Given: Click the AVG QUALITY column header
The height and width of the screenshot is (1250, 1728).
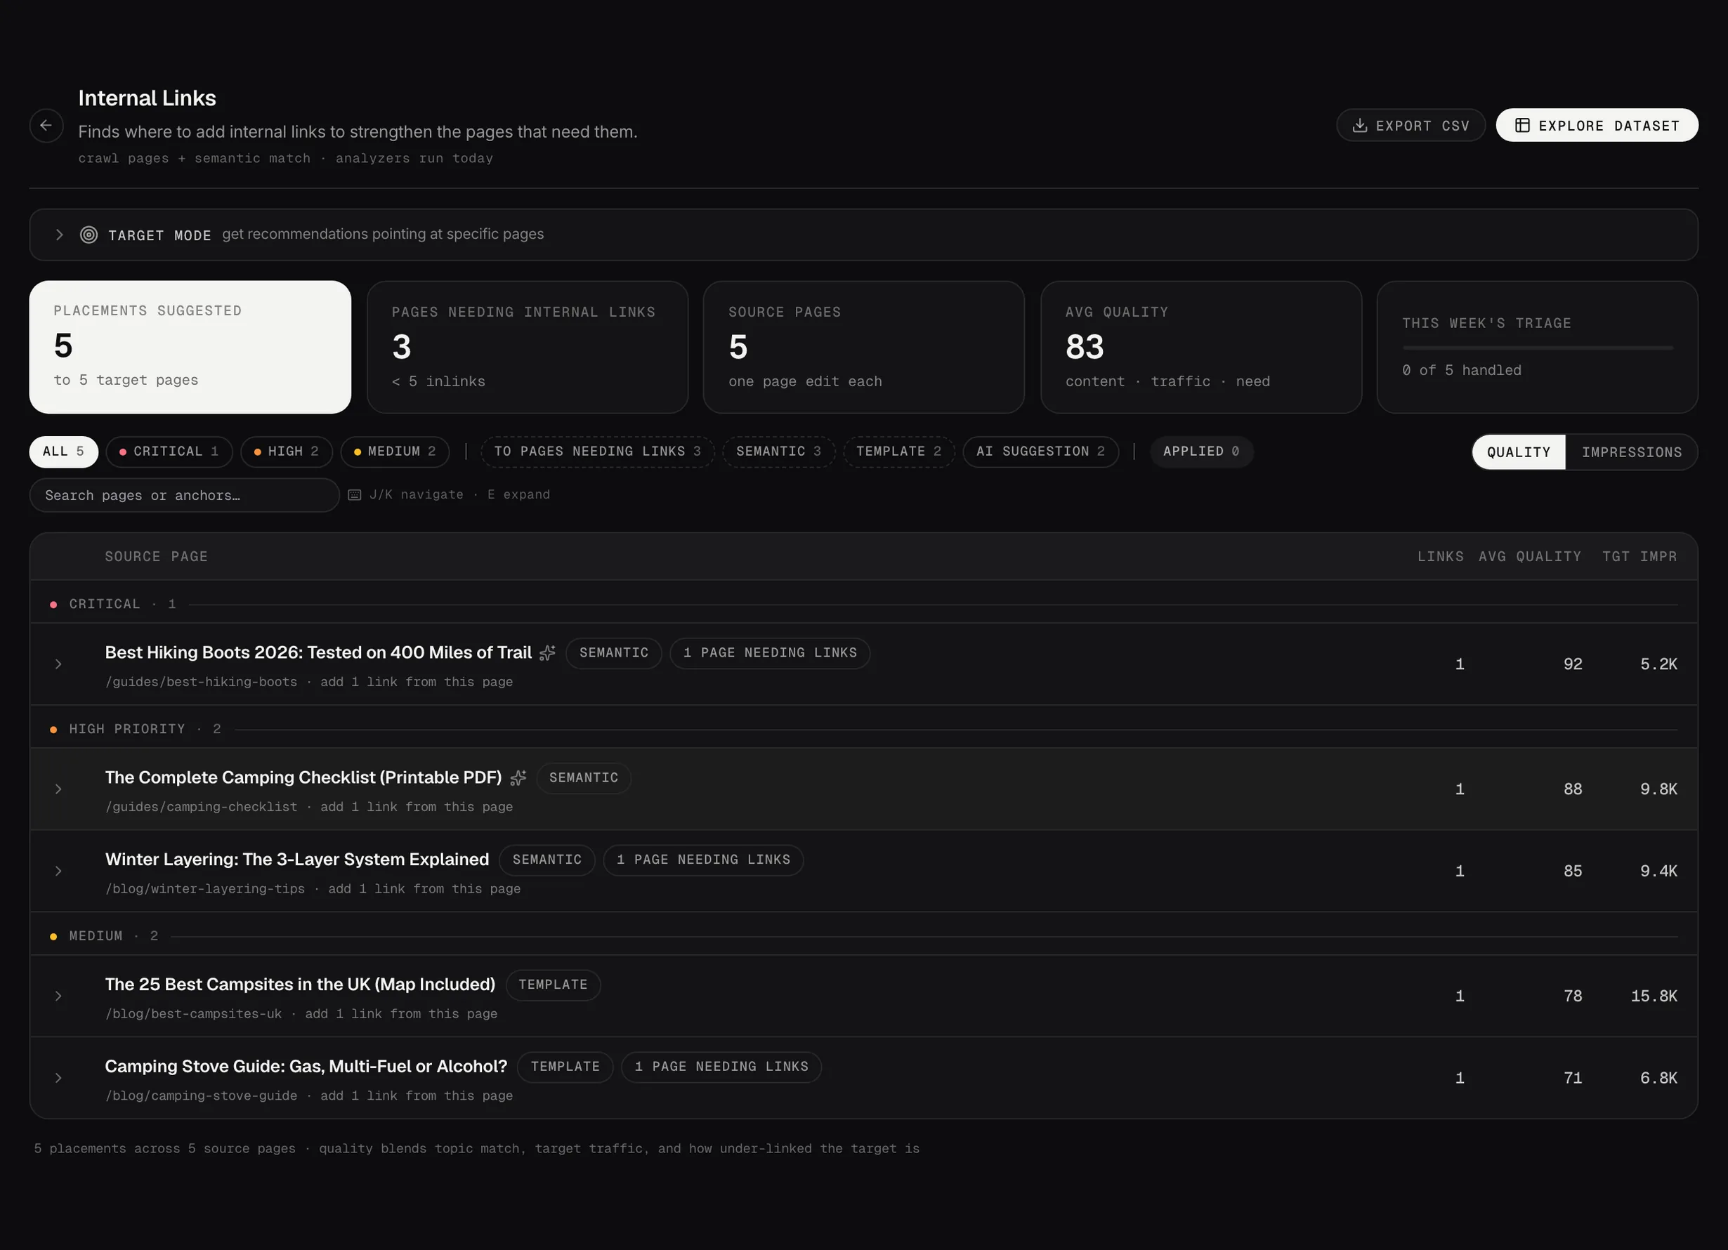Looking at the screenshot, I should tap(1530, 557).
